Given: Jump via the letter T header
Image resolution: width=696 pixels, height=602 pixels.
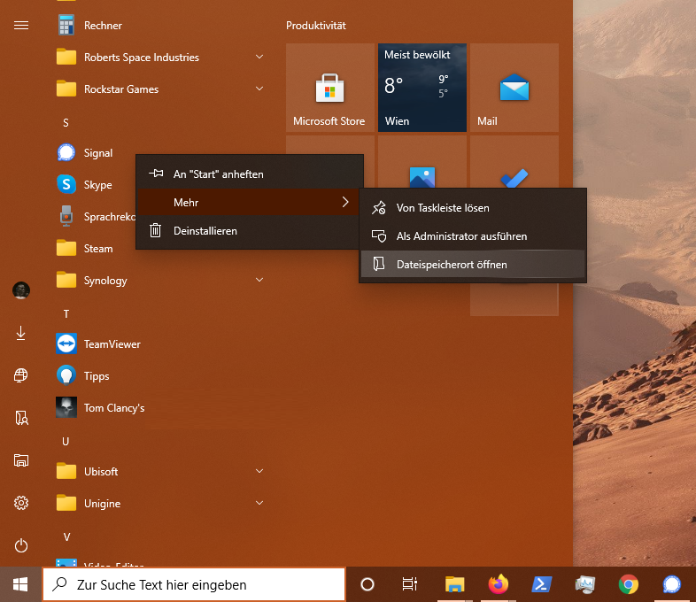Looking at the screenshot, I should click(x=66, y=314).
